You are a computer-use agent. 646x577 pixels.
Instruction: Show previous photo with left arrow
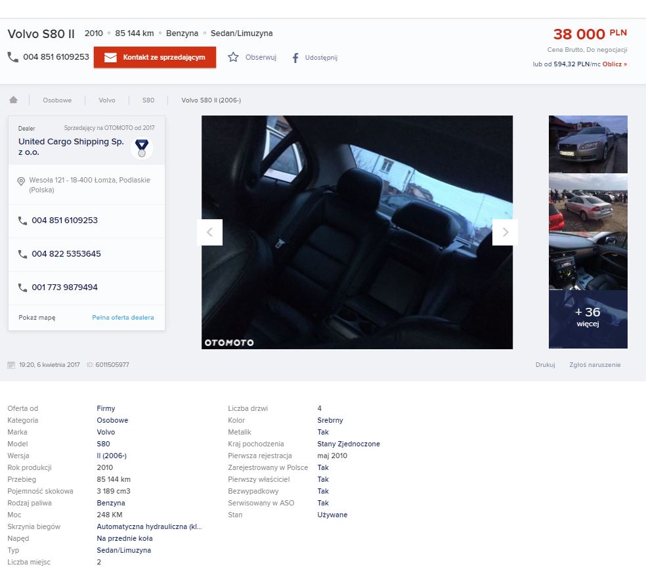click(209, 232)
